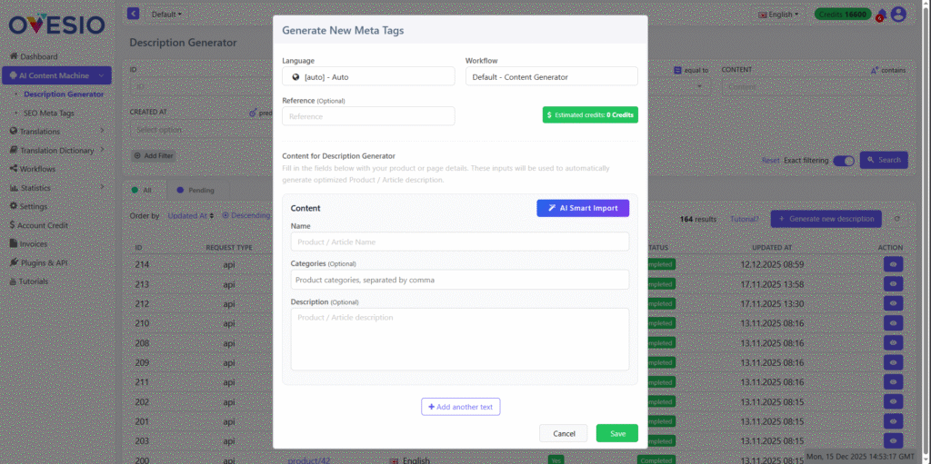Open the Language auto dropdown
The height and width of the screenshot is (464, 931).
click(x=368, y=77)
